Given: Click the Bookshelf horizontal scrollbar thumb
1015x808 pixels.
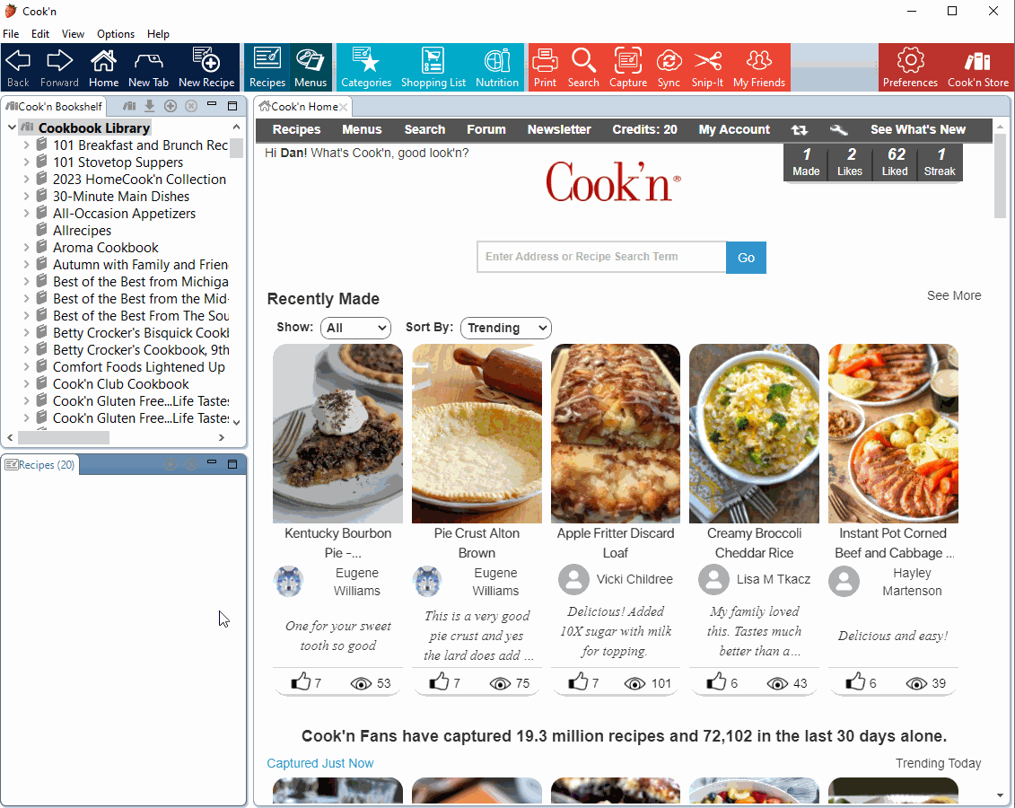Looking at the screenshot, I should [64, 438].
